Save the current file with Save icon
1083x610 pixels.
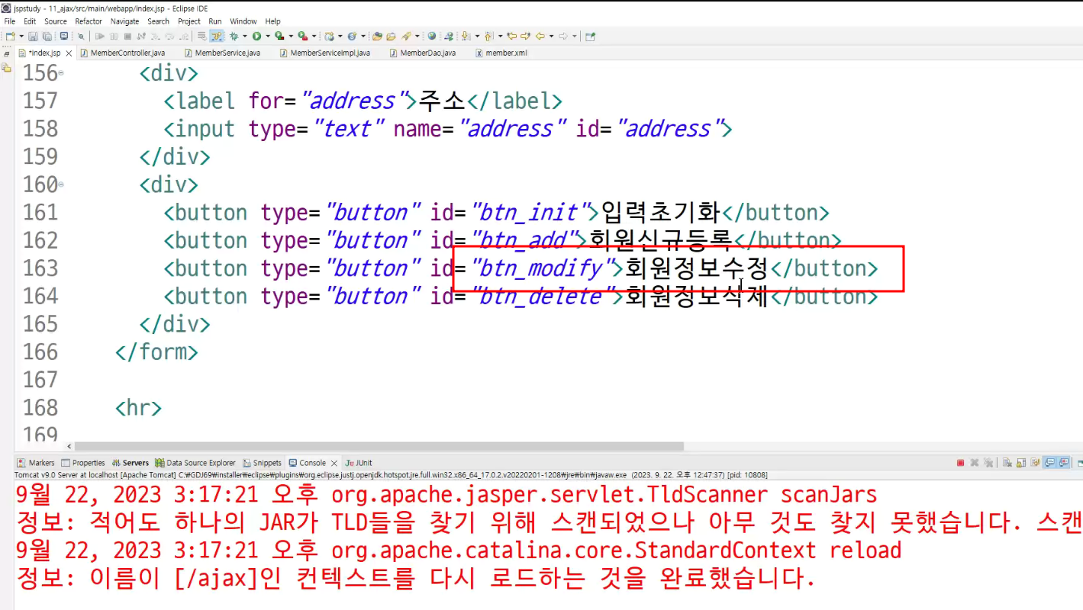tap(32, 36)
